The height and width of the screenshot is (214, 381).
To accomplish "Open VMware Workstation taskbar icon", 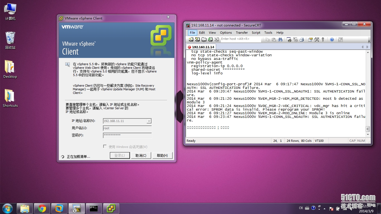I will [x=59, y=208].
